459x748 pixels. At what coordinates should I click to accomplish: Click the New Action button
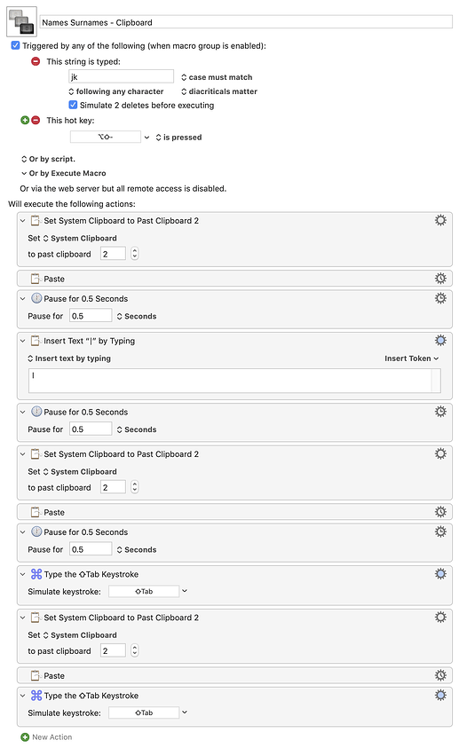(x=46, y=737)
